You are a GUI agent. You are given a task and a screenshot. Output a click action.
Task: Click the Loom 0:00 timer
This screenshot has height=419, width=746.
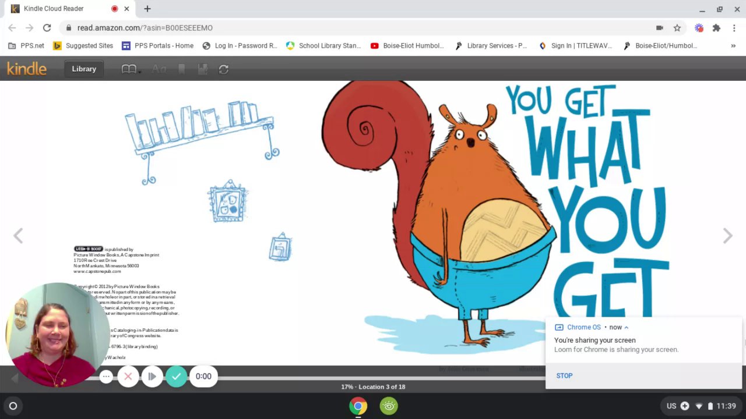pos(203,377)
